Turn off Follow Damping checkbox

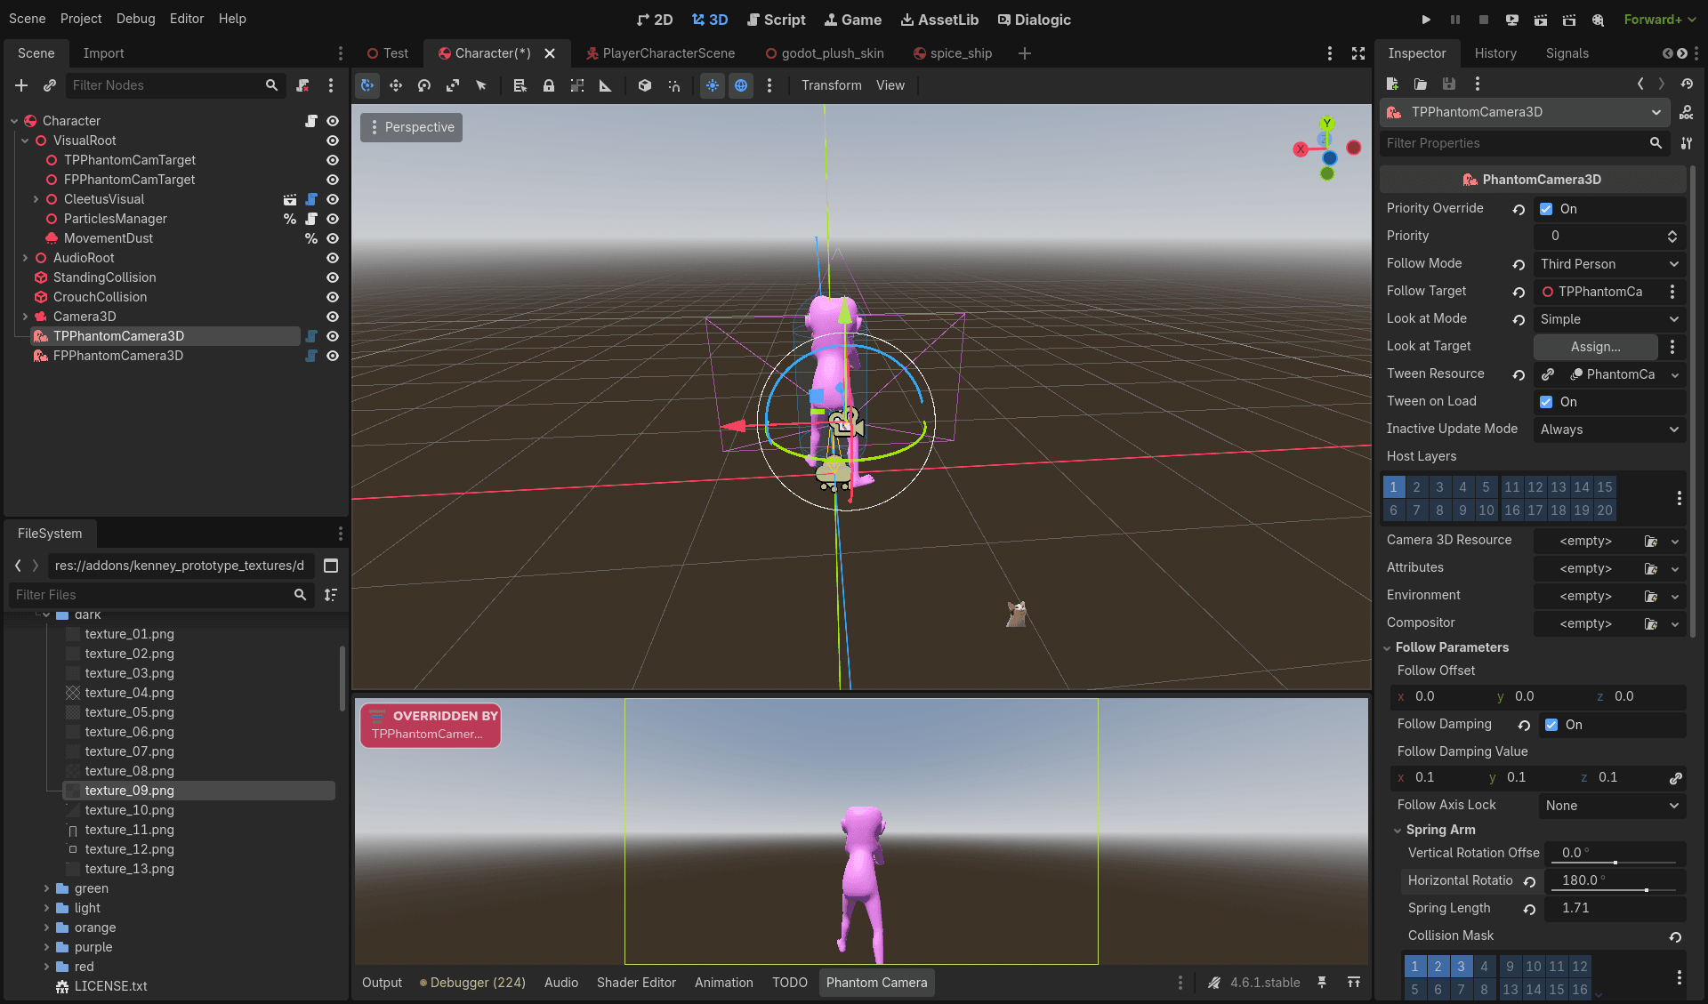click(x=1551, y=725)
